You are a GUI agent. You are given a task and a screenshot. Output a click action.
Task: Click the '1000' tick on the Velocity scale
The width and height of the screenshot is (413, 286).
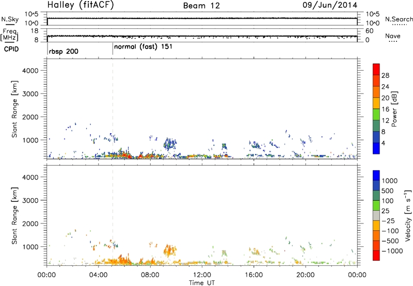coord(390,181)
